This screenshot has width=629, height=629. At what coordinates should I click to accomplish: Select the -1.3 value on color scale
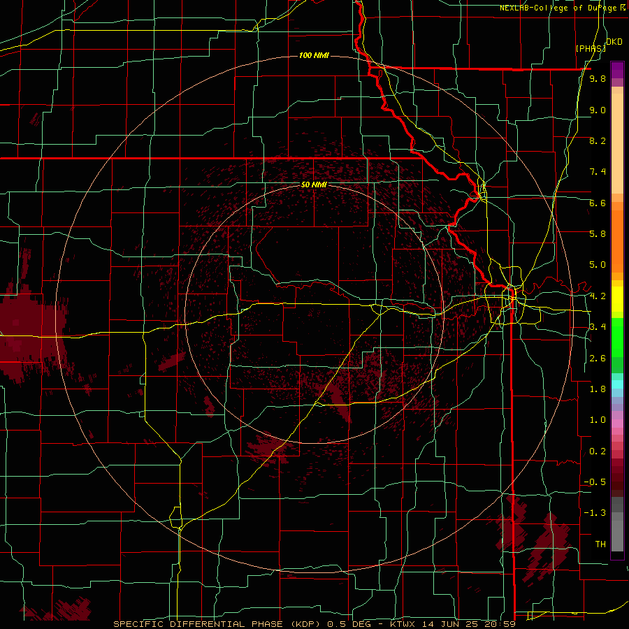coord(595,513)
